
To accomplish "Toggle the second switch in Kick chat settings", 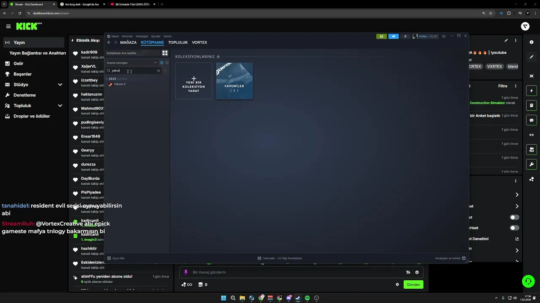I will click(x=515, y=228).
